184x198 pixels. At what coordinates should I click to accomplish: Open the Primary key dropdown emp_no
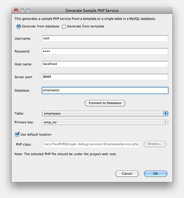click(105, 122)
